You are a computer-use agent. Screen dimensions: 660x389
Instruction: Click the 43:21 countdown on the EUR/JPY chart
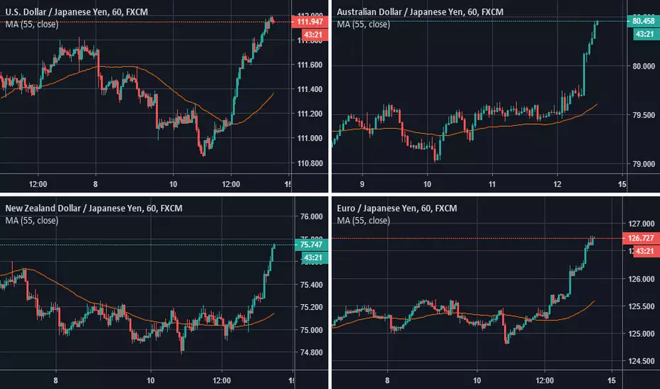point(640,251)
